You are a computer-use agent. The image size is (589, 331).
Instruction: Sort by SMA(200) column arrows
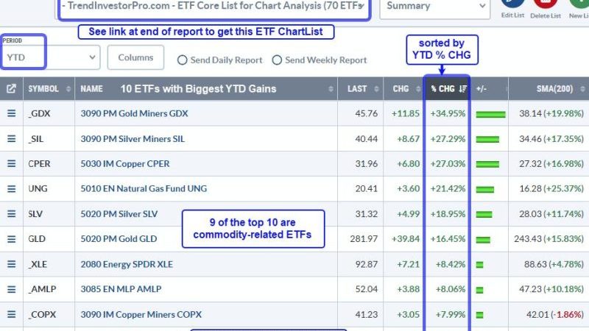[x=582, y=89]
